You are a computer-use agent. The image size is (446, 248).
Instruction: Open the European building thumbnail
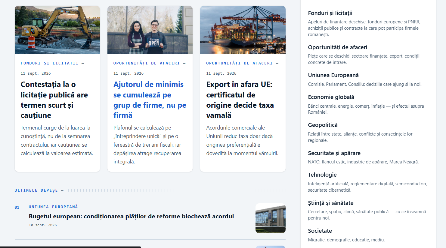pos(271,218)
